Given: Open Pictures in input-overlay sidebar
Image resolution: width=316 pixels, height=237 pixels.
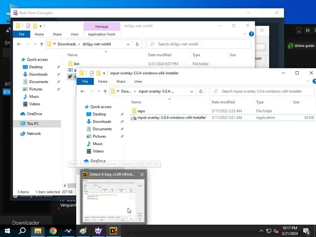Looking at the screenshot, I should [99, 136].
